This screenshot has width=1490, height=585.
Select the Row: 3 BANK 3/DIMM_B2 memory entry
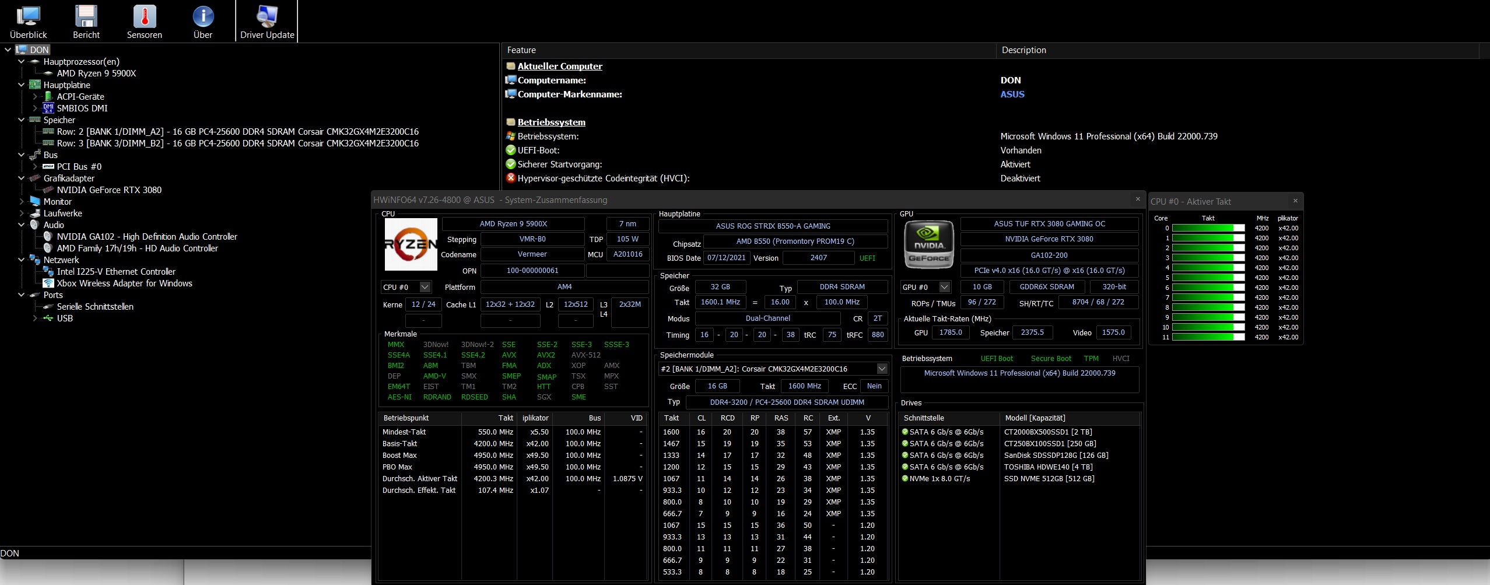(x=237, y=143)
